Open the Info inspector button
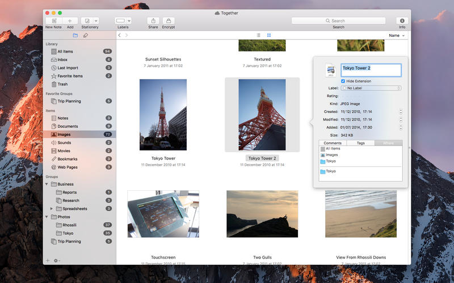 402,20
